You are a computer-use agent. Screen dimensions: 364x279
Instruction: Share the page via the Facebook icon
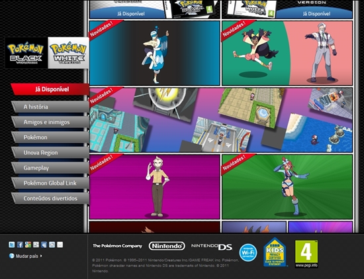20,245
